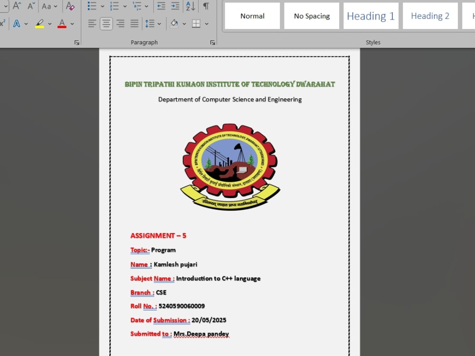475x356 pixels.
Task: Align text to the left
Action: tap(92, 24)
